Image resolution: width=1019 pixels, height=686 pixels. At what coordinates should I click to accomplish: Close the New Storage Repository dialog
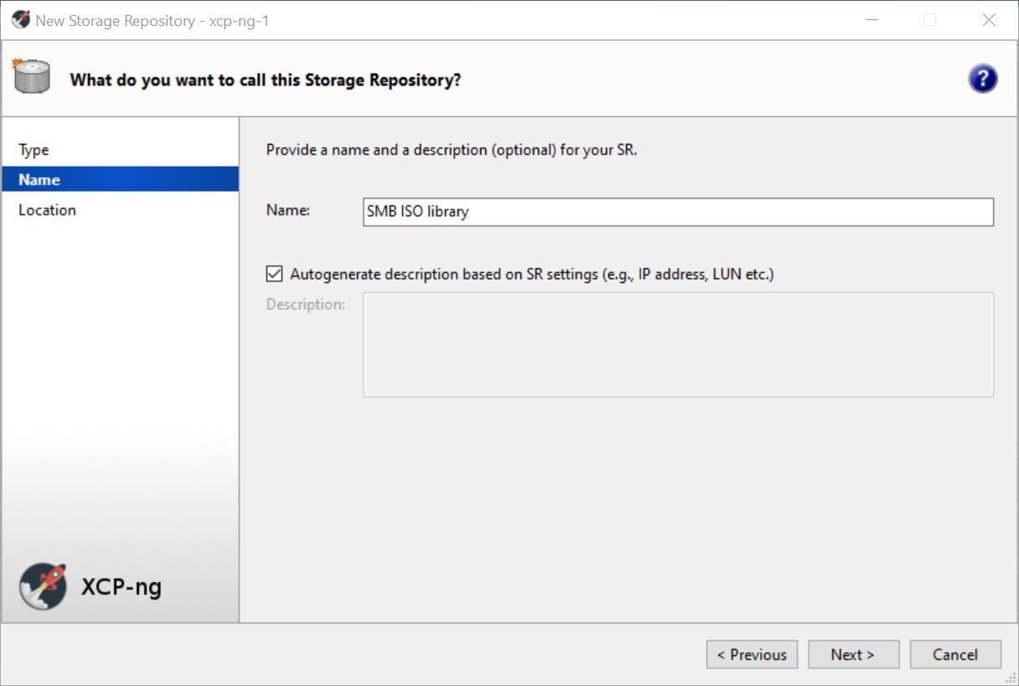pos(989,20)
